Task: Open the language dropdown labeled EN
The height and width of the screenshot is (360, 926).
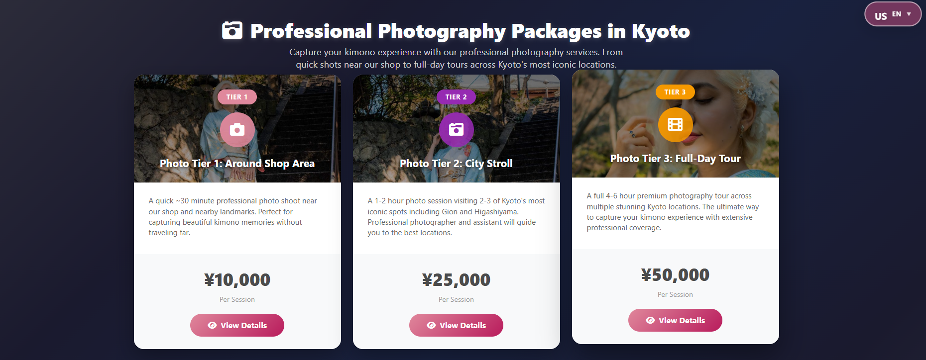Action: (896, 13)
